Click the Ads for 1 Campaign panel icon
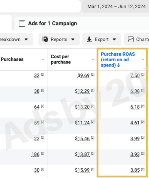149x178 pixels. [22, 24]
